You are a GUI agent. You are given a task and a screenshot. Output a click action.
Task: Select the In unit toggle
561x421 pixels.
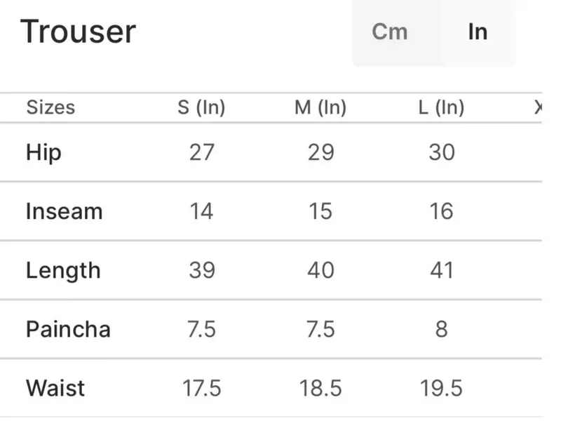(x=477, y=32)
